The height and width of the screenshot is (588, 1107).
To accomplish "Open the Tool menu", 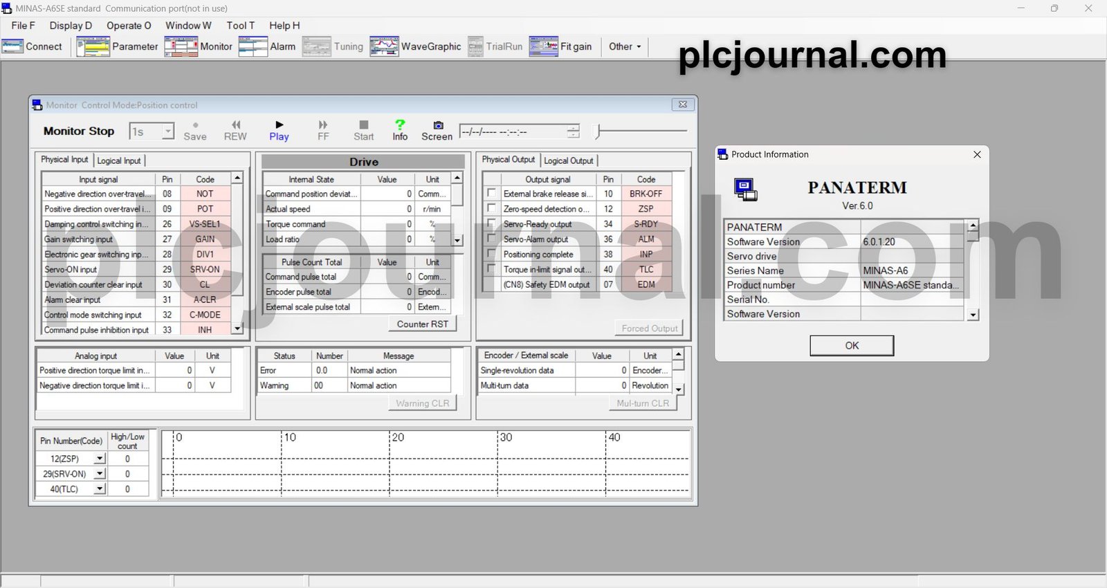I will point(241,25).
